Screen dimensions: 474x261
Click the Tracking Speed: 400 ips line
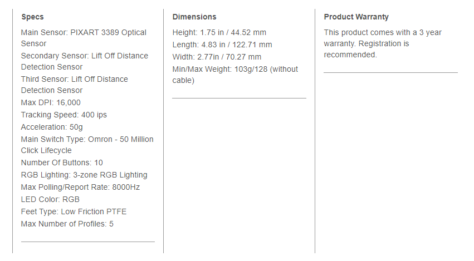[x=63, y=115]
